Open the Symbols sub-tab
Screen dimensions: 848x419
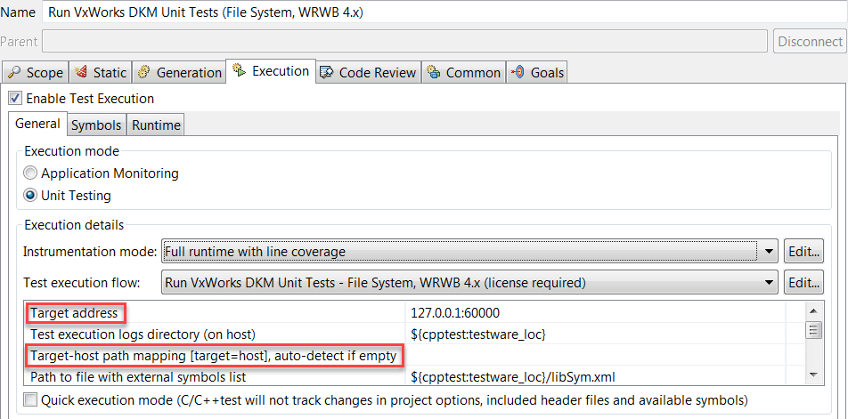tap(96, 125)
